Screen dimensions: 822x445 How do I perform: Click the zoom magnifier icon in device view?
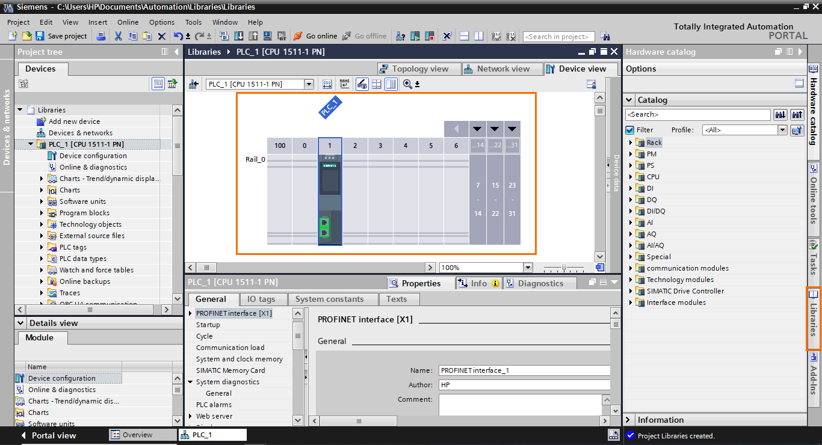pyautogui.click(x=407, y=84)
